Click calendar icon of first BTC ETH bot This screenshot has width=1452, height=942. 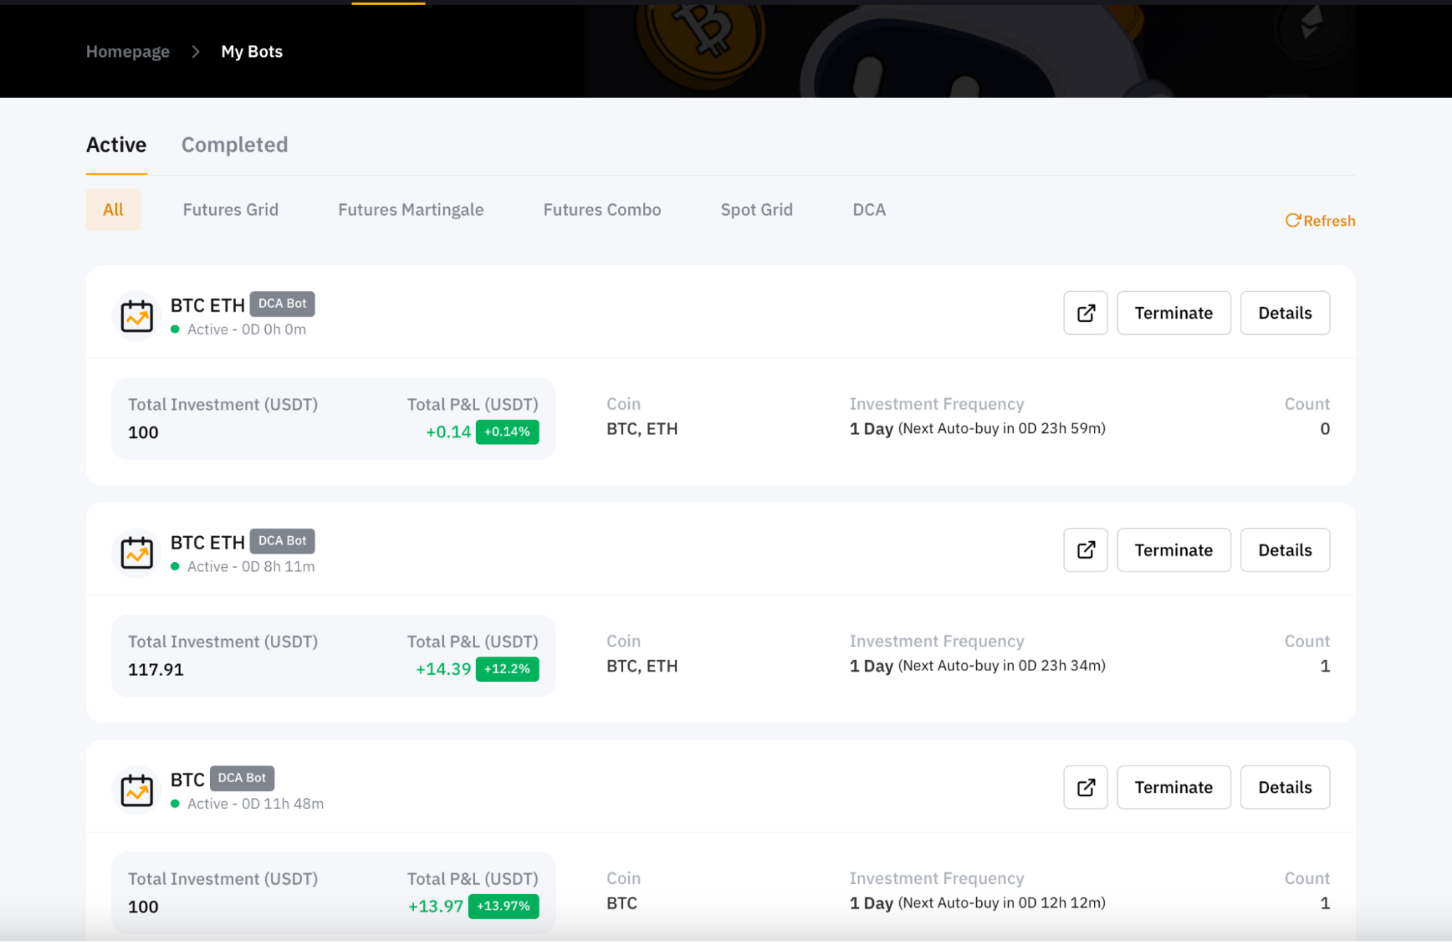pos(137,316)
